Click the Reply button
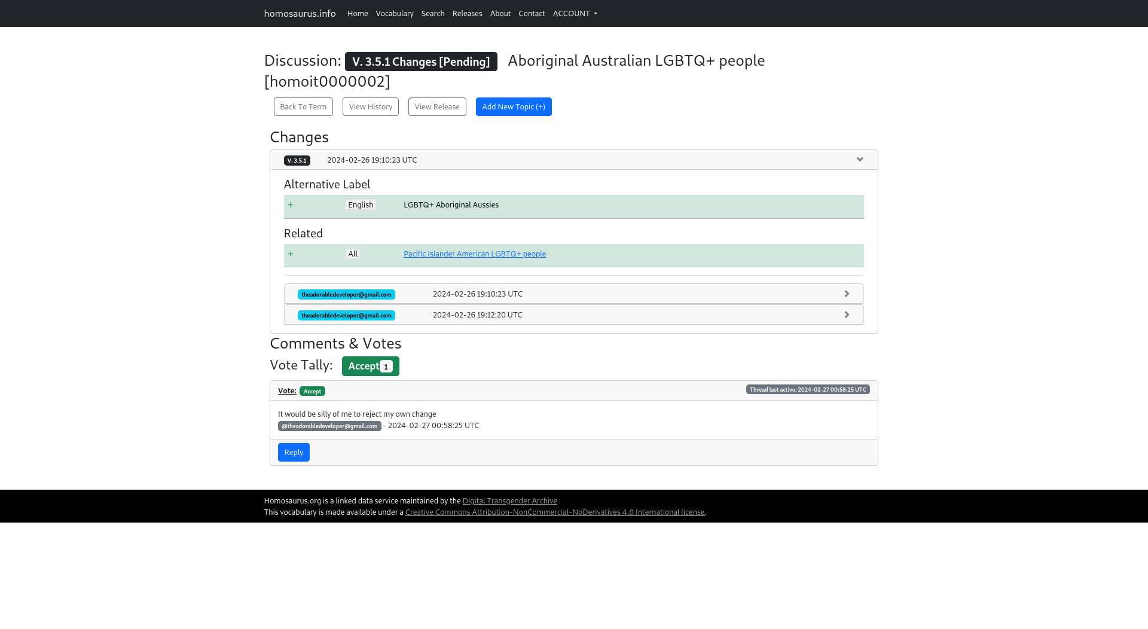The height and width of the screenshot is (629, 1148). 294,452
